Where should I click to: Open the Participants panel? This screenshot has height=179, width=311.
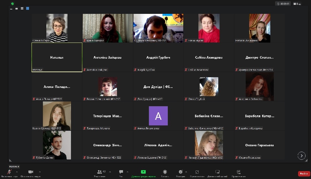[x=100, y=172]
